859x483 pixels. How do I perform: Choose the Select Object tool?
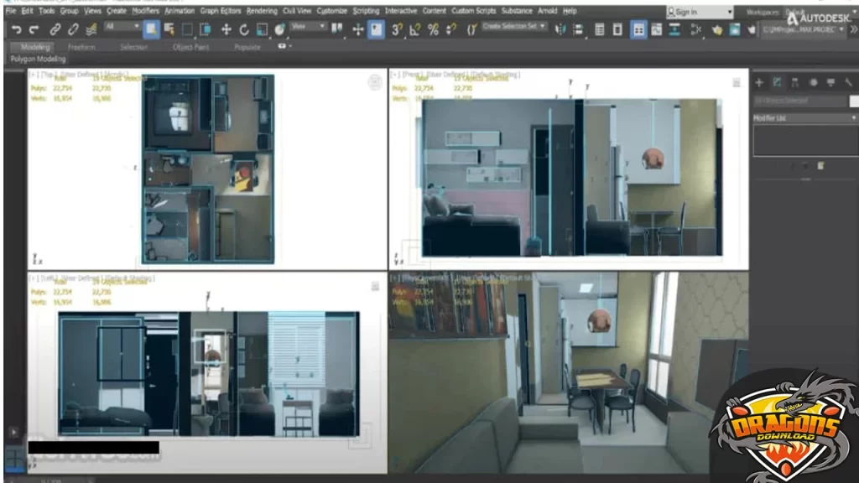coord(151,29)
